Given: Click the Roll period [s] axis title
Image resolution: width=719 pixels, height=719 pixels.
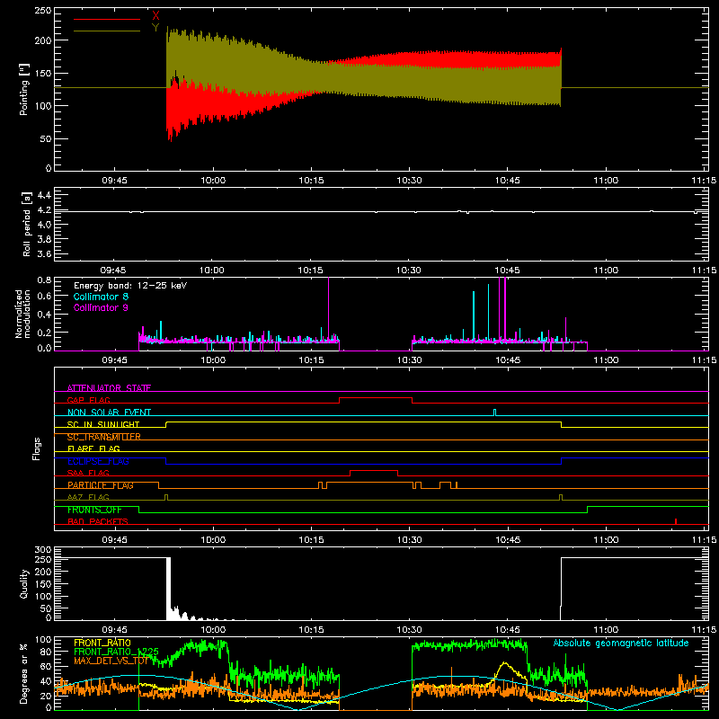Looking at the screenshot, I should pos(27,224).
